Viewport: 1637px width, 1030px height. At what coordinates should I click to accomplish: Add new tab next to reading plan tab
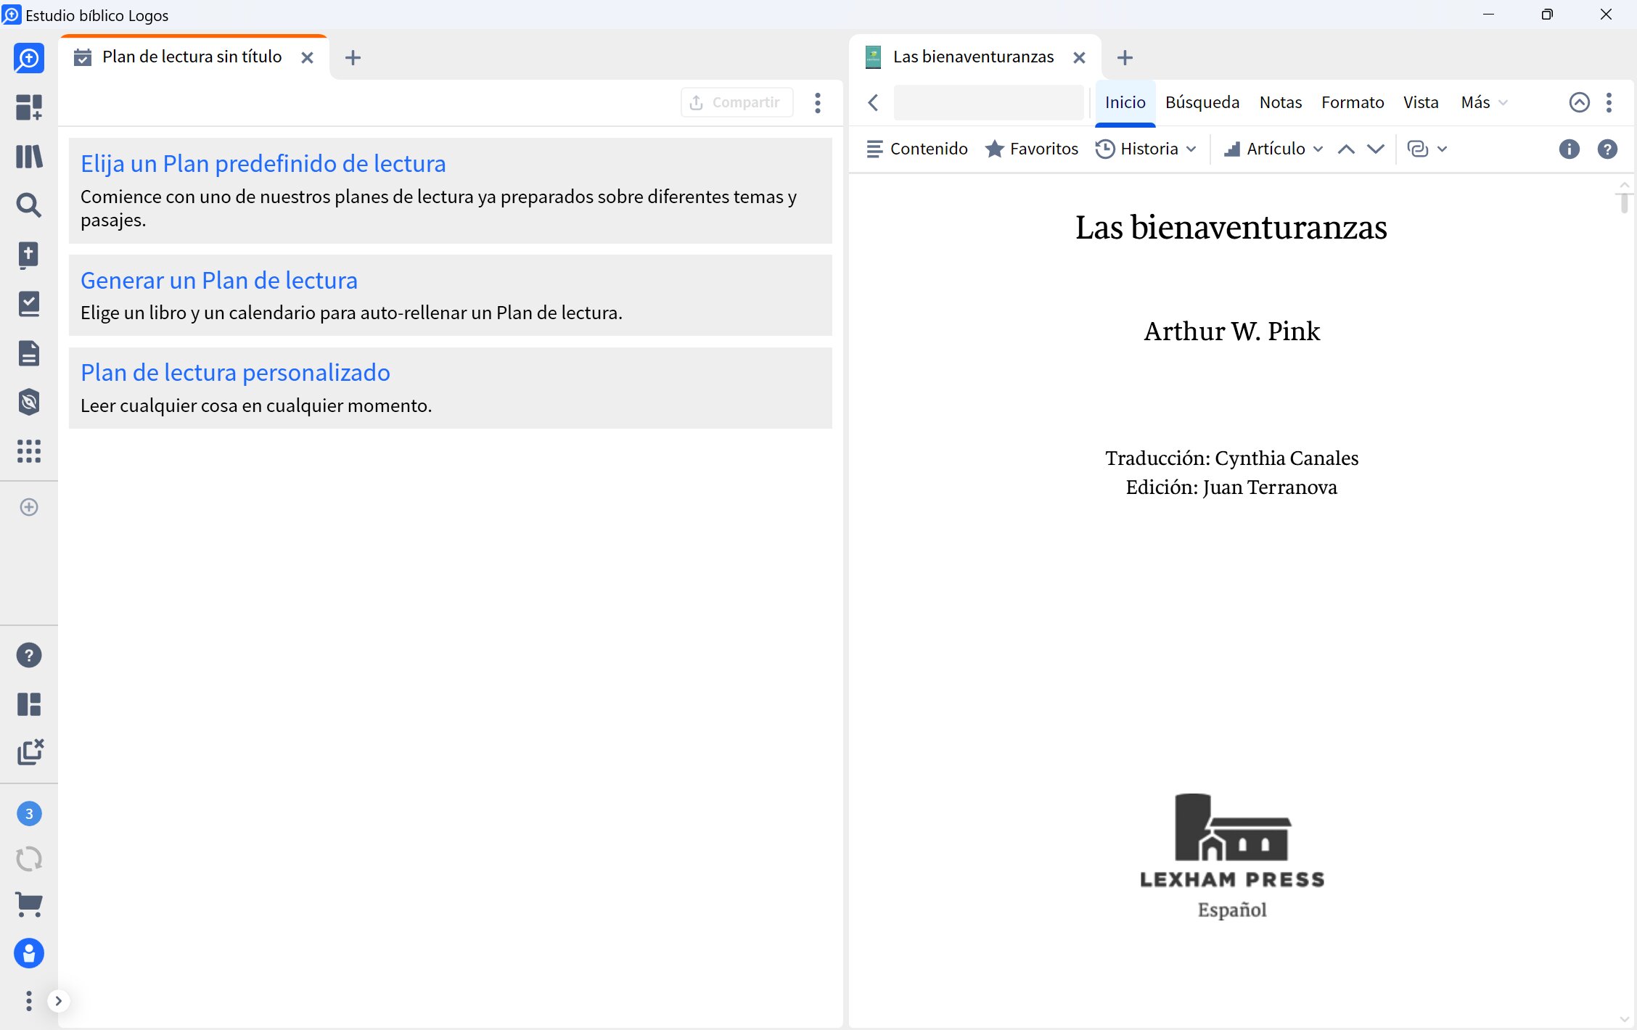click(x=353, y=57)
